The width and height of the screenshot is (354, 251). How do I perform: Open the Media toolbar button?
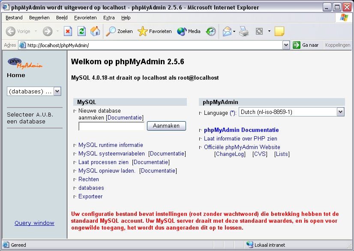tap(189, 31)
